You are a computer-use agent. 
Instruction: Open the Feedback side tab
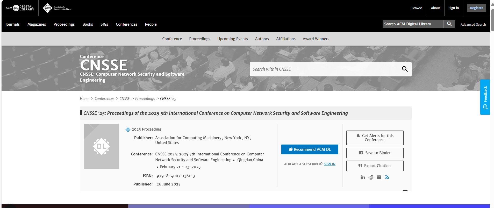click(485, 97)
